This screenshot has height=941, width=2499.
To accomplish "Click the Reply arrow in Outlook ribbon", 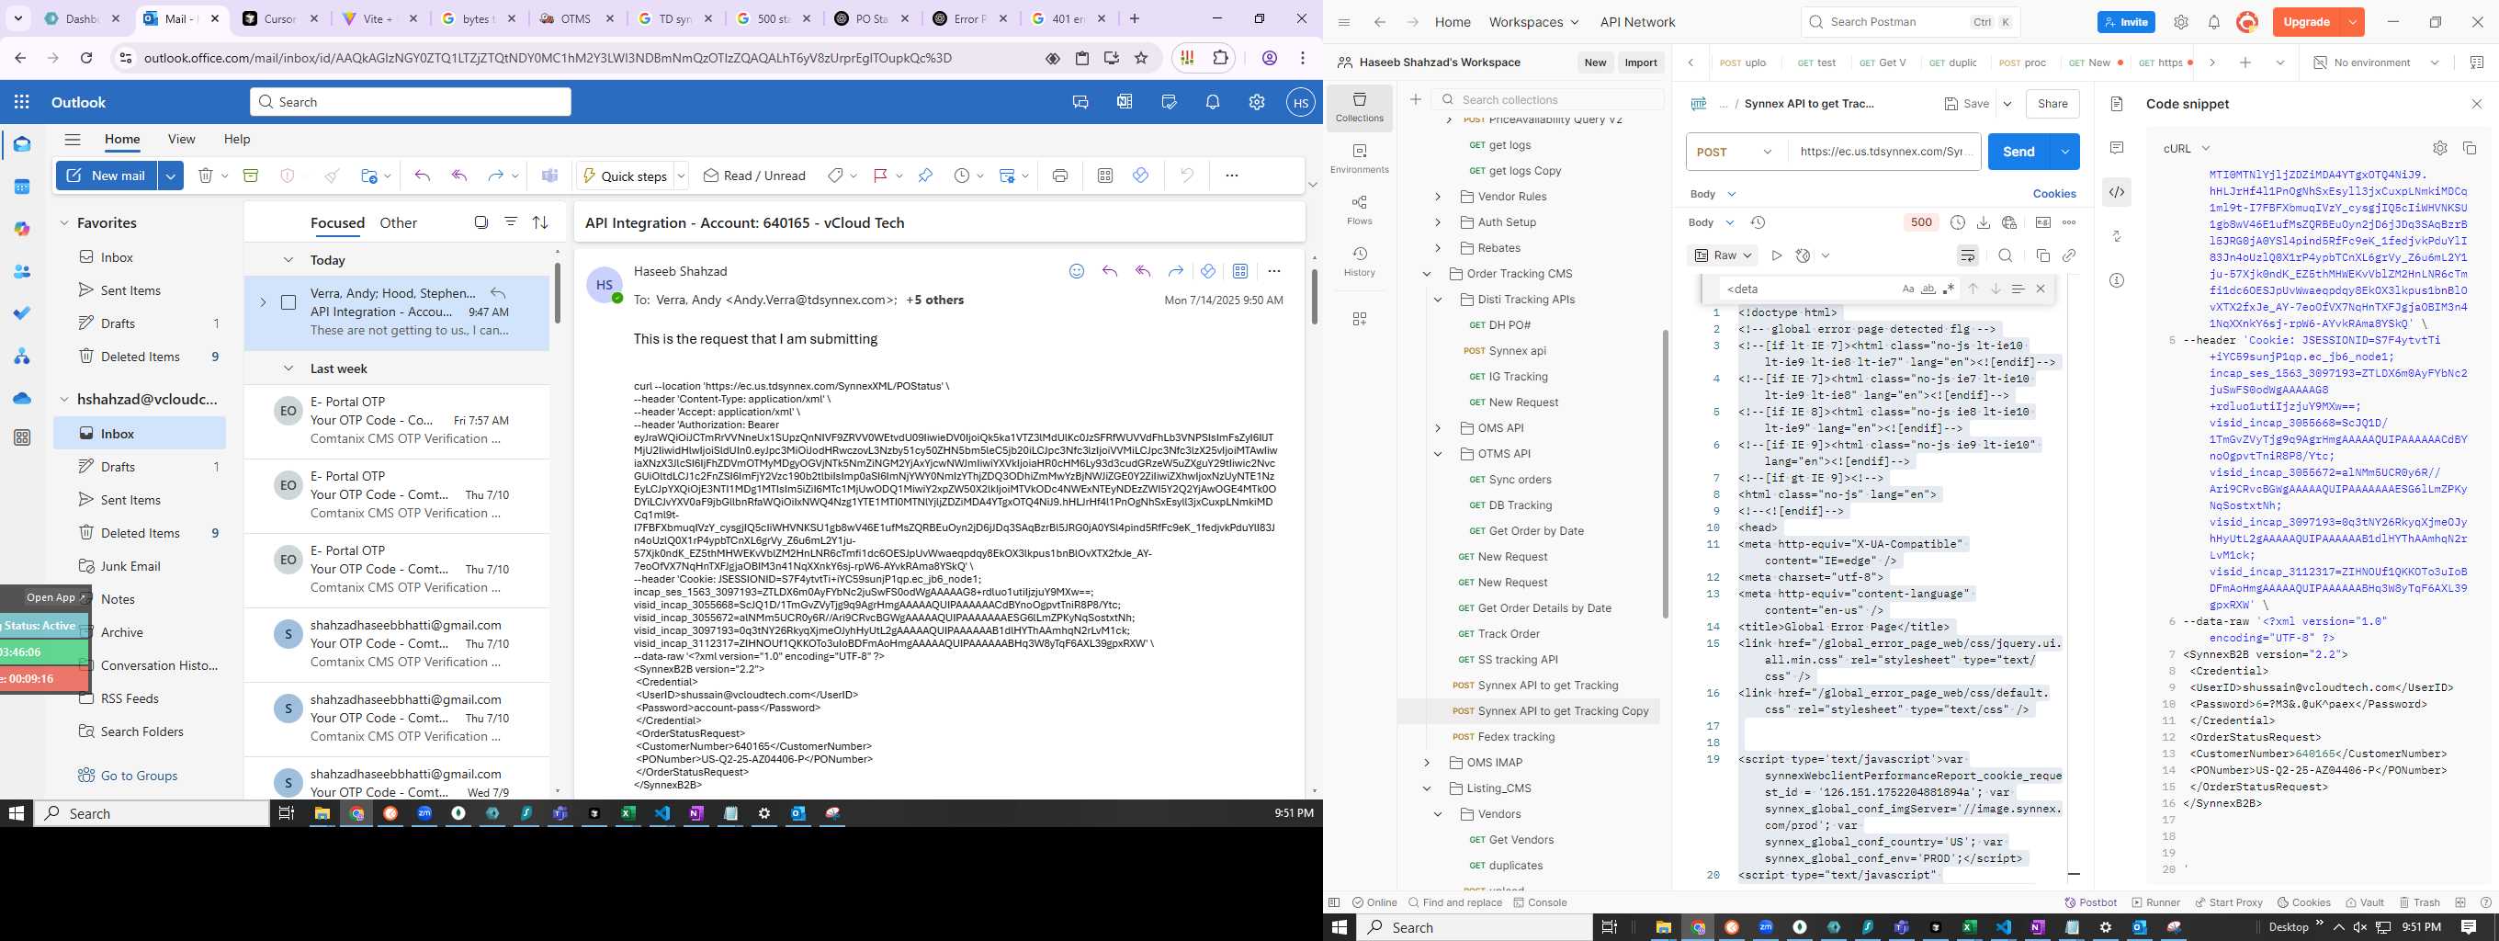I will [x=422, y=176].
